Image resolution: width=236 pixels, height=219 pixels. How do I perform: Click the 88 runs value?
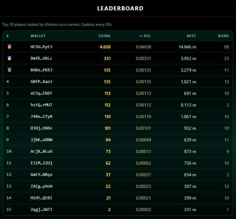pos(227,47)
